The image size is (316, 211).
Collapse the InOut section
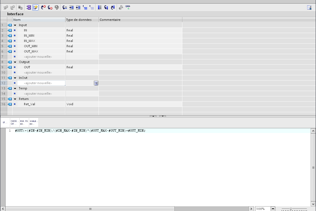pos(15,78)
